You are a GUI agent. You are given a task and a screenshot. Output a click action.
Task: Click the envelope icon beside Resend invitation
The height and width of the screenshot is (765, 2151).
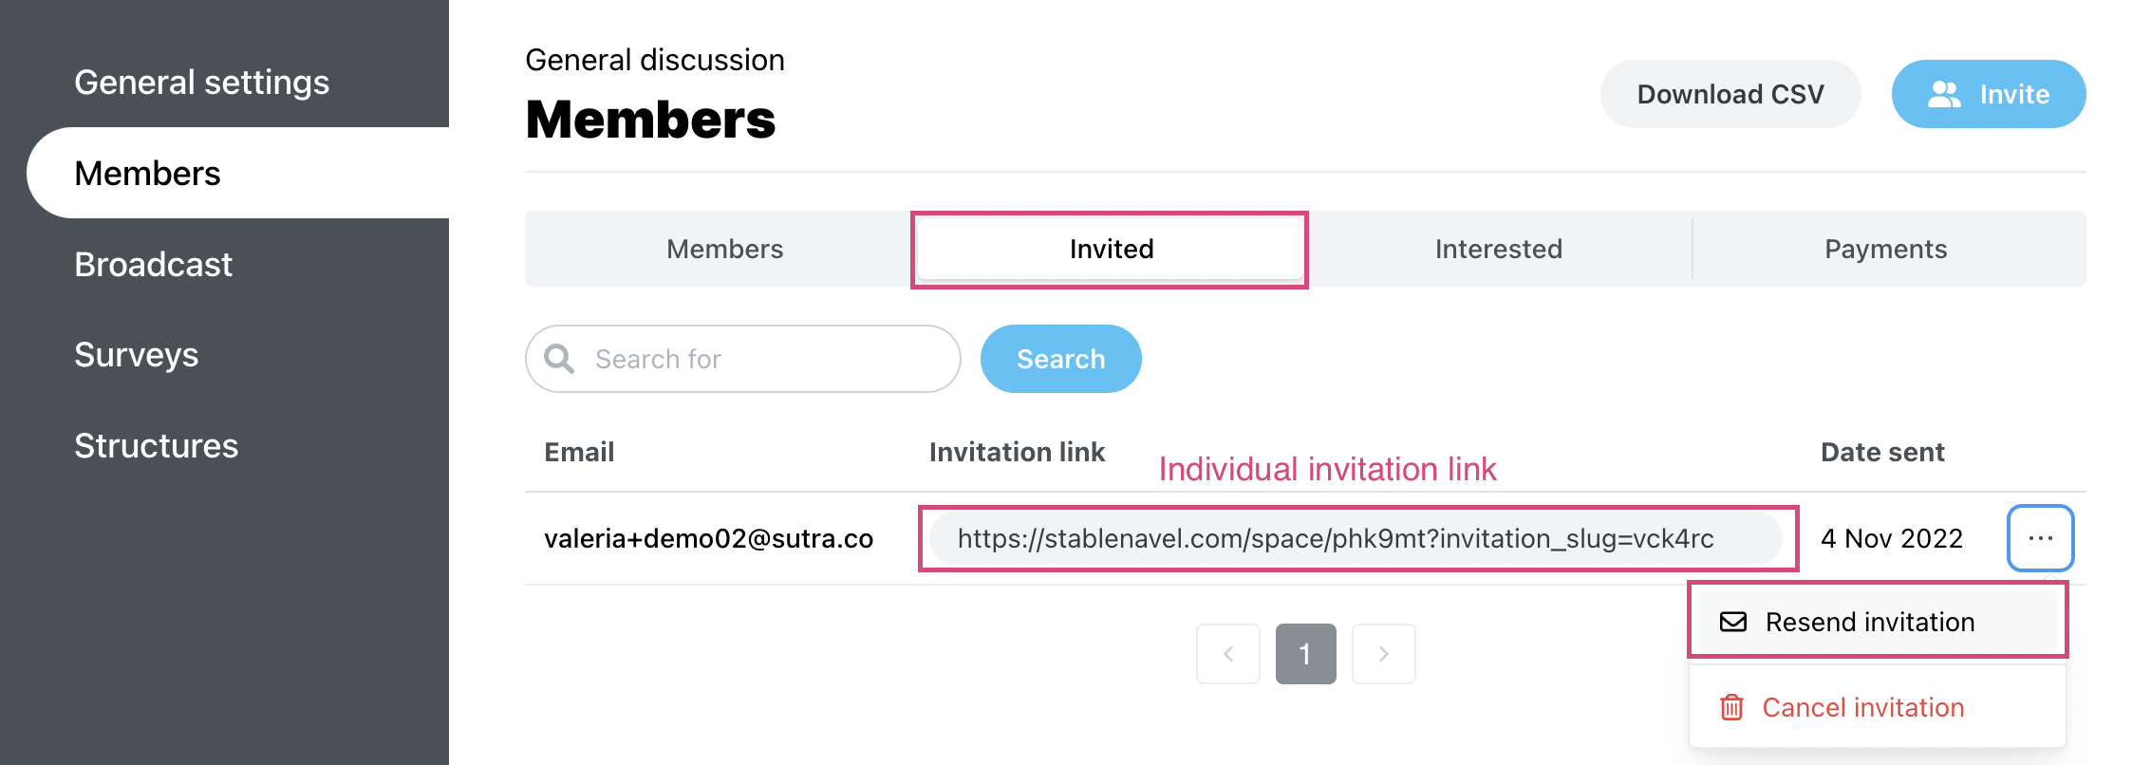[x=1733, y=622]
